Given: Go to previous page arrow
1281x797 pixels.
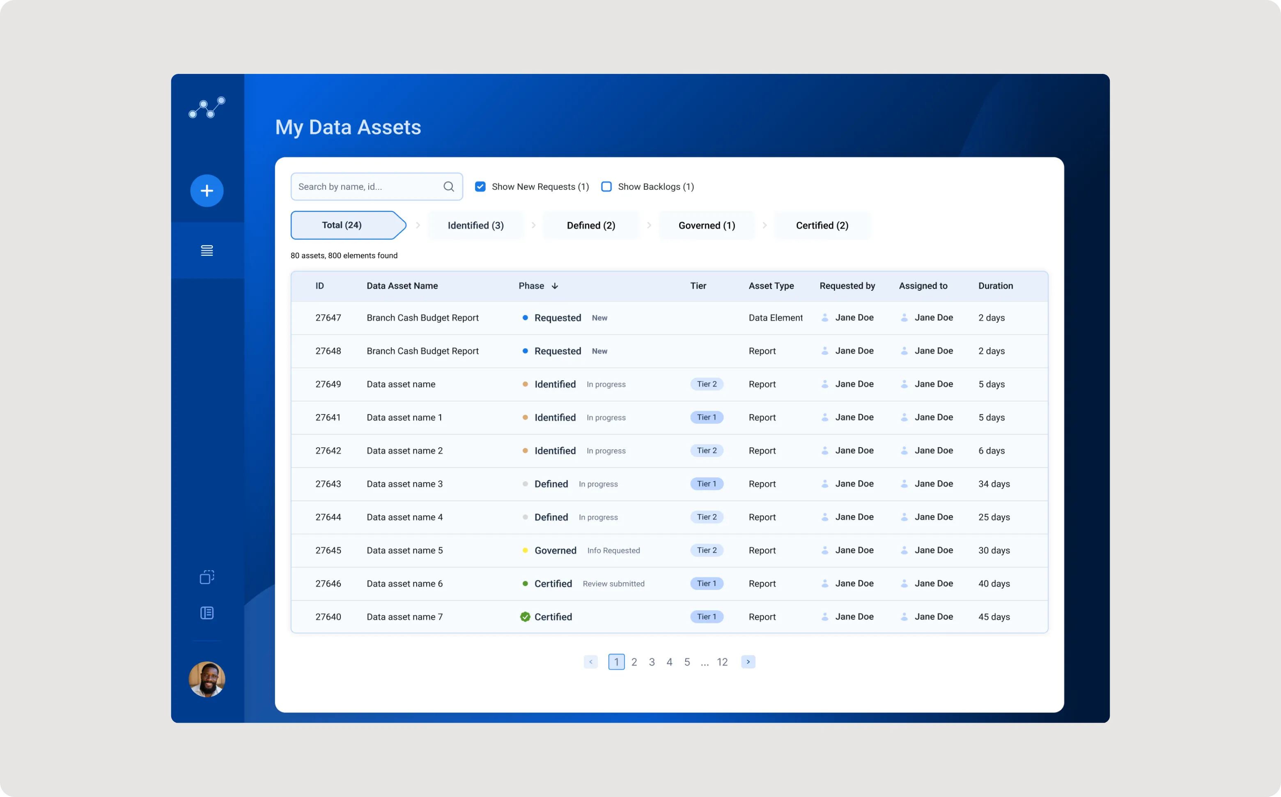Looking at the screenshot, I should [x=591, y=661].
